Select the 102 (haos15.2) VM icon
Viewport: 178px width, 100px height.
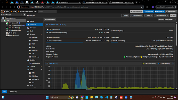[7, 28]
